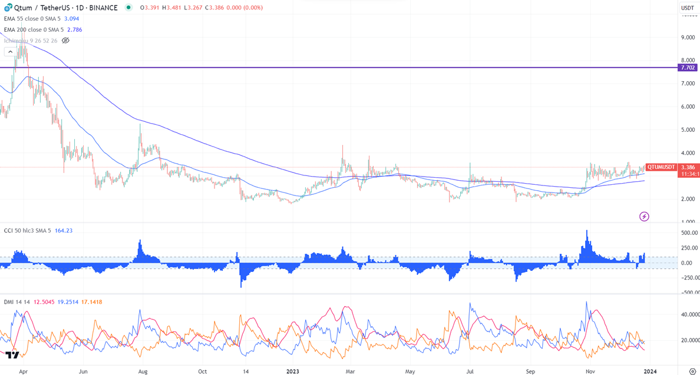Click the CCI value 164.23
This screenshot has height=375, width=700.
[x=64, y=231]
